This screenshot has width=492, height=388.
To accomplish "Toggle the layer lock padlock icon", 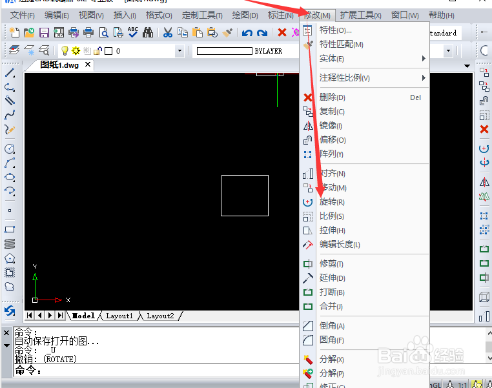I will click(98, 50).
